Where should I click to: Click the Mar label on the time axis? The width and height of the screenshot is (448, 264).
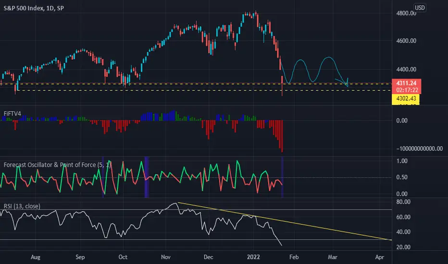[333, 257]
